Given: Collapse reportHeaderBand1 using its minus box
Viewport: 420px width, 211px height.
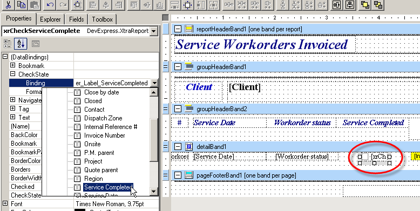Looking at the screenshot, I should point(178,29).
